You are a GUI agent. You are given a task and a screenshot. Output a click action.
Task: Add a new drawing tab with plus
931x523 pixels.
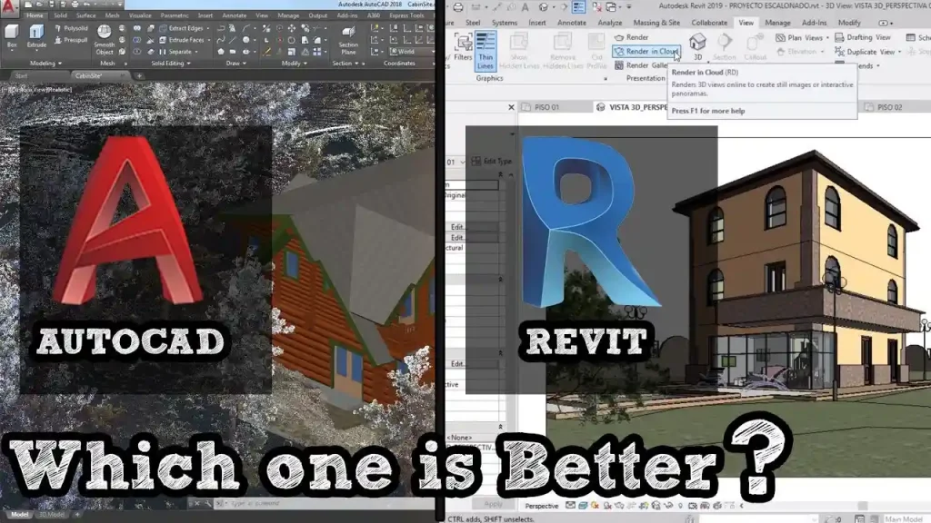pyautogui.click(x=139, y=76)
